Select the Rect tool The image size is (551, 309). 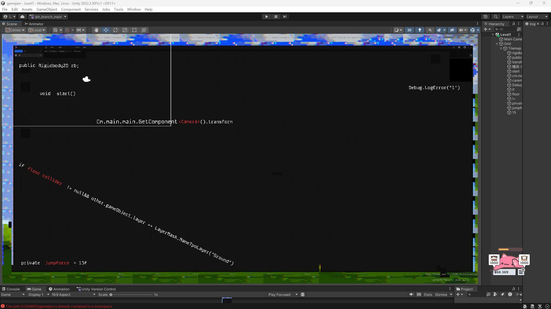(134, 30)
